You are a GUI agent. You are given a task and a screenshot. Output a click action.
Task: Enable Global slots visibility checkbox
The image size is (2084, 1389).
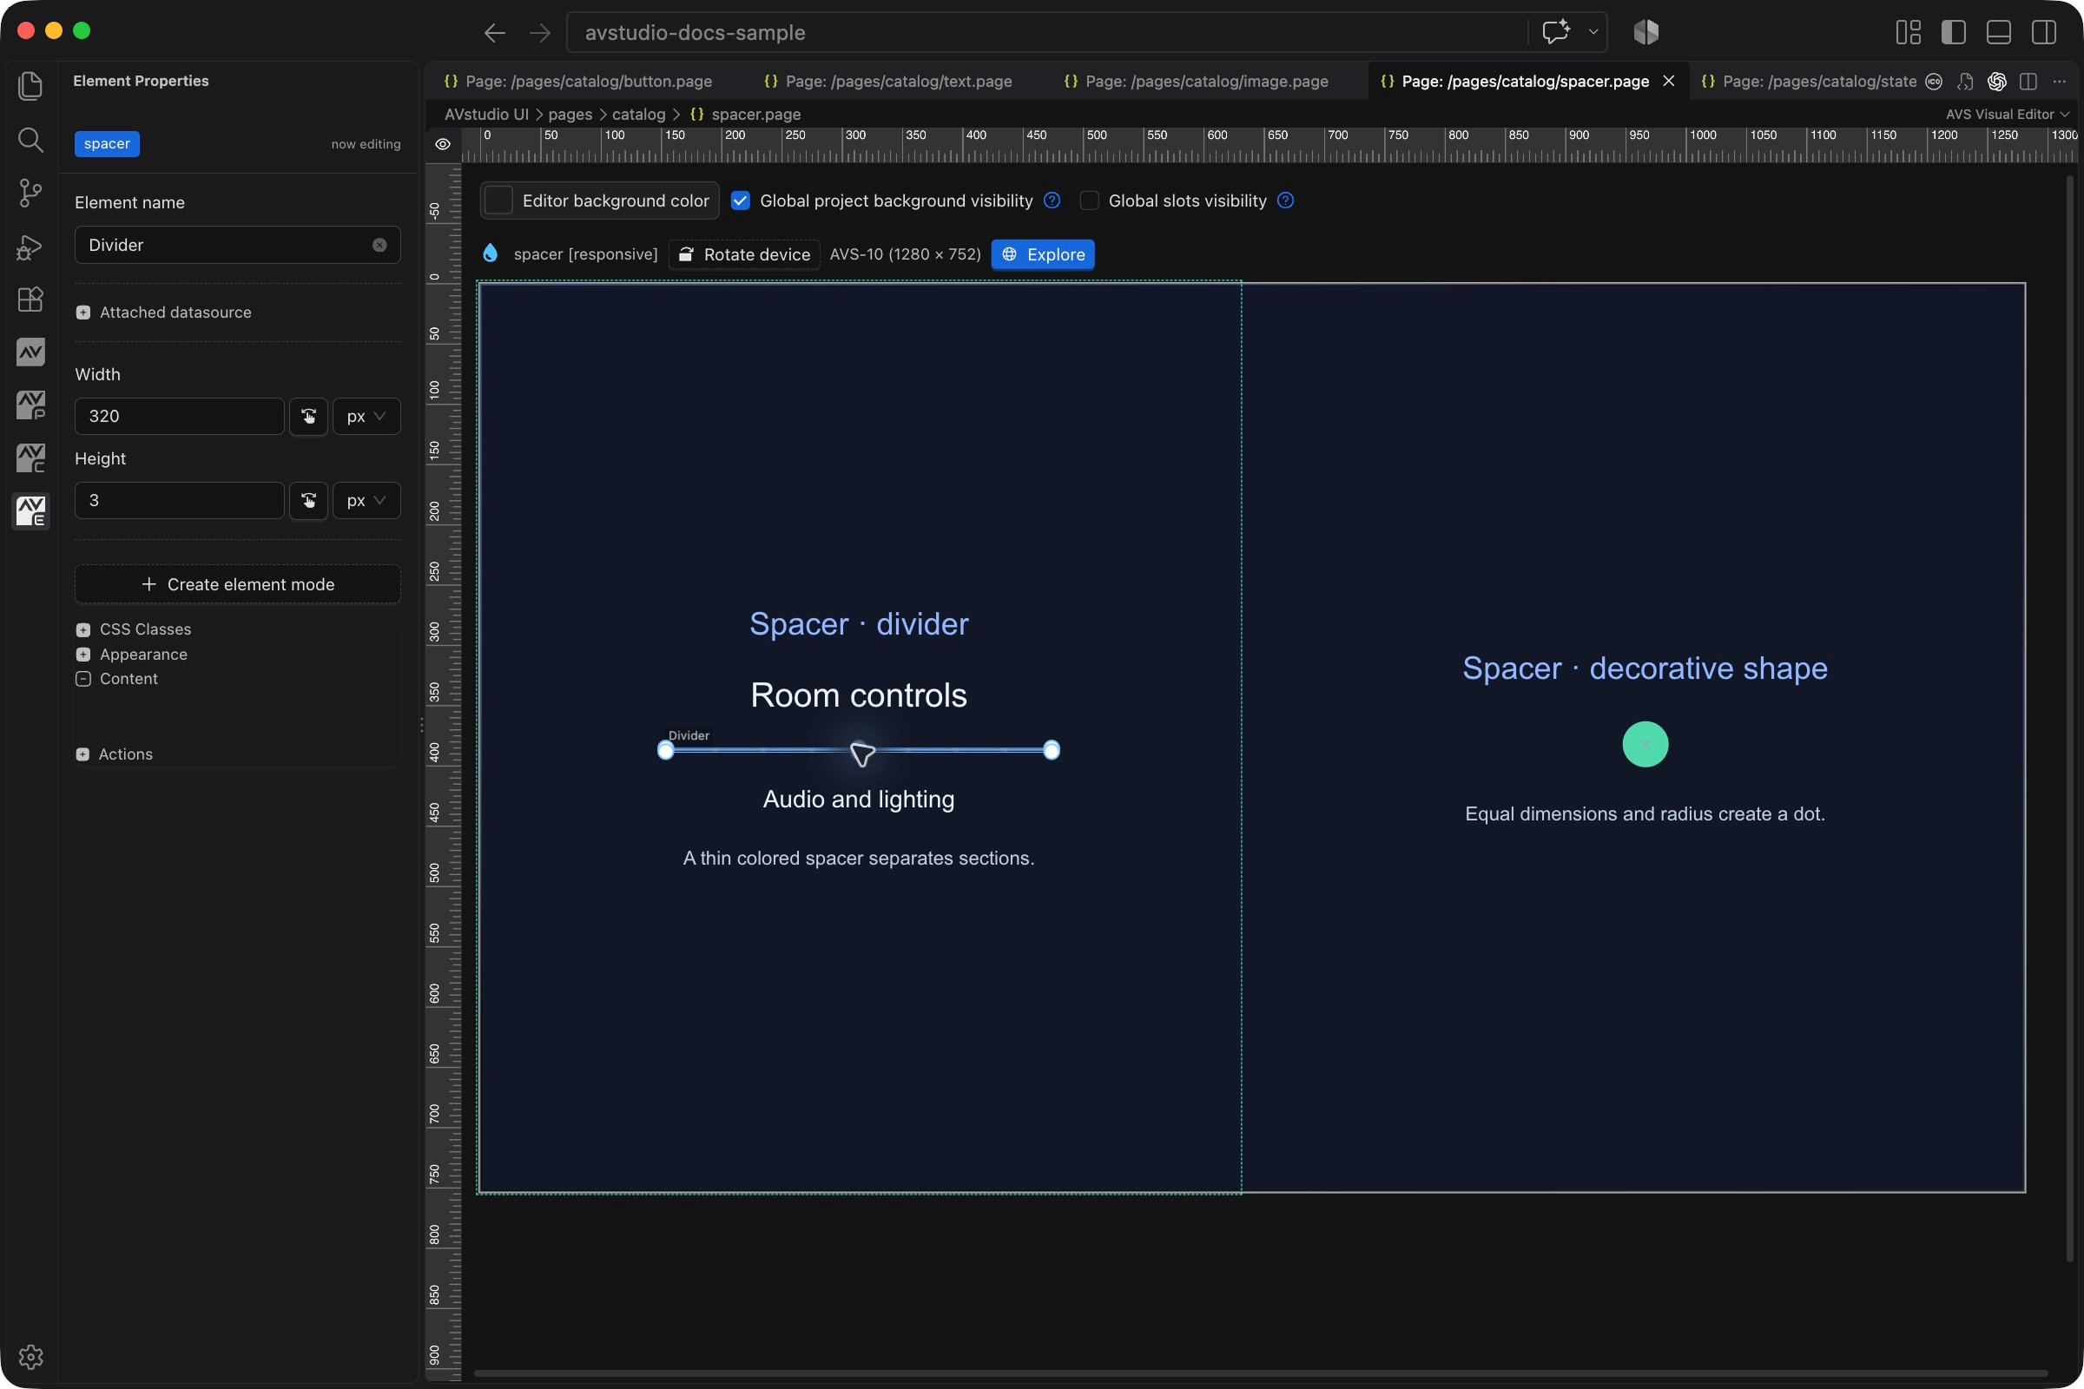coord(1089,201)
